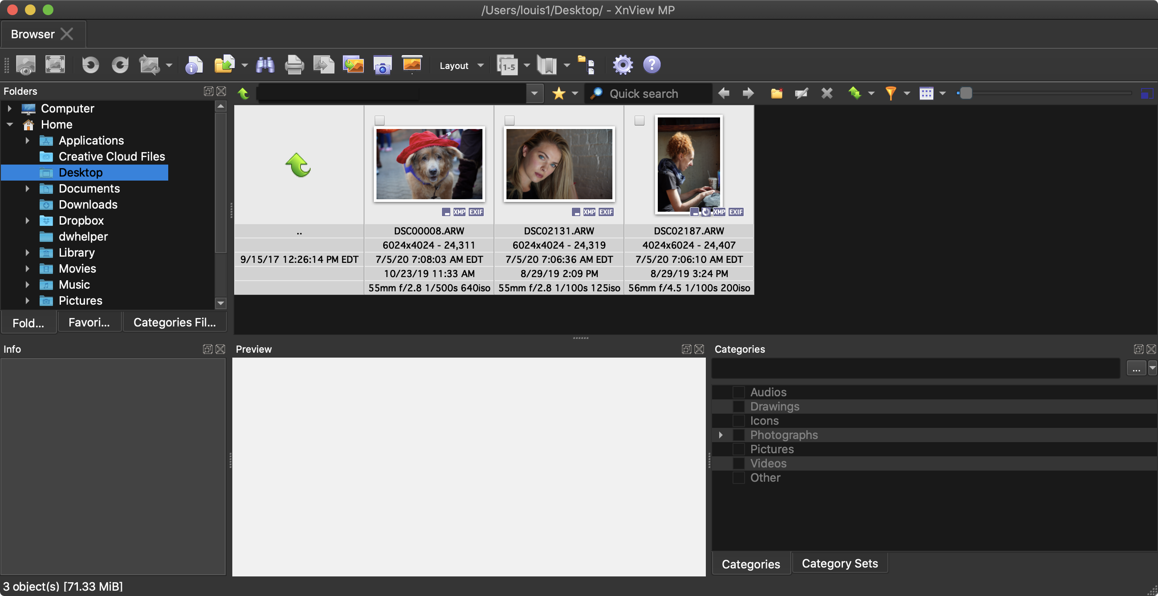This screenshot has width=1158, height=596.
Task: Click the orange filter funnel icon
Action: (x=890, y=93)
